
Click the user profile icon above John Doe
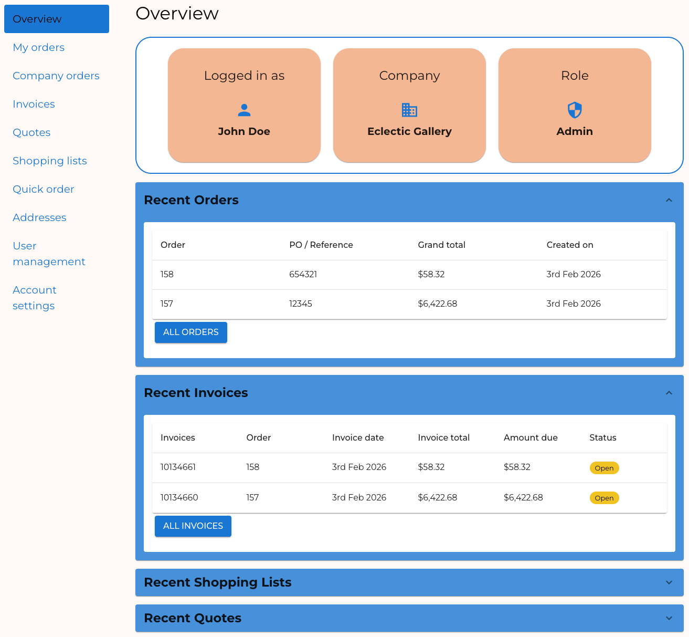(244, 110)
